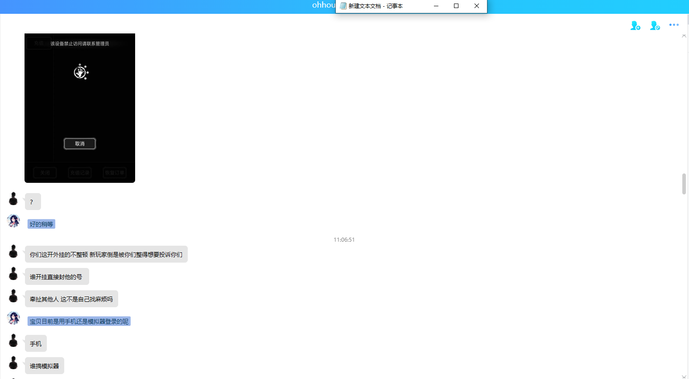Click the scroll-up arrow of chat scrollbar
The width and height of the screenshot is (689, 379).
[x=684, y=36]
